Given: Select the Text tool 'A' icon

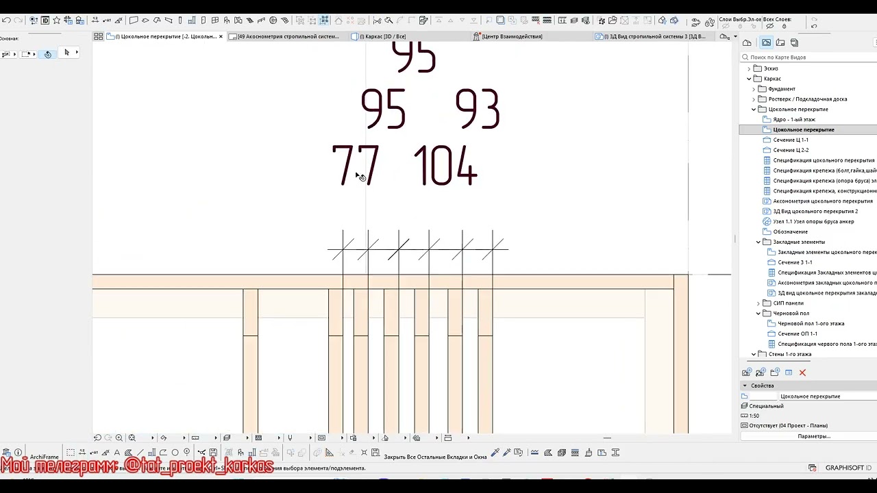Looking at the screenshot, I should (116, 453).
